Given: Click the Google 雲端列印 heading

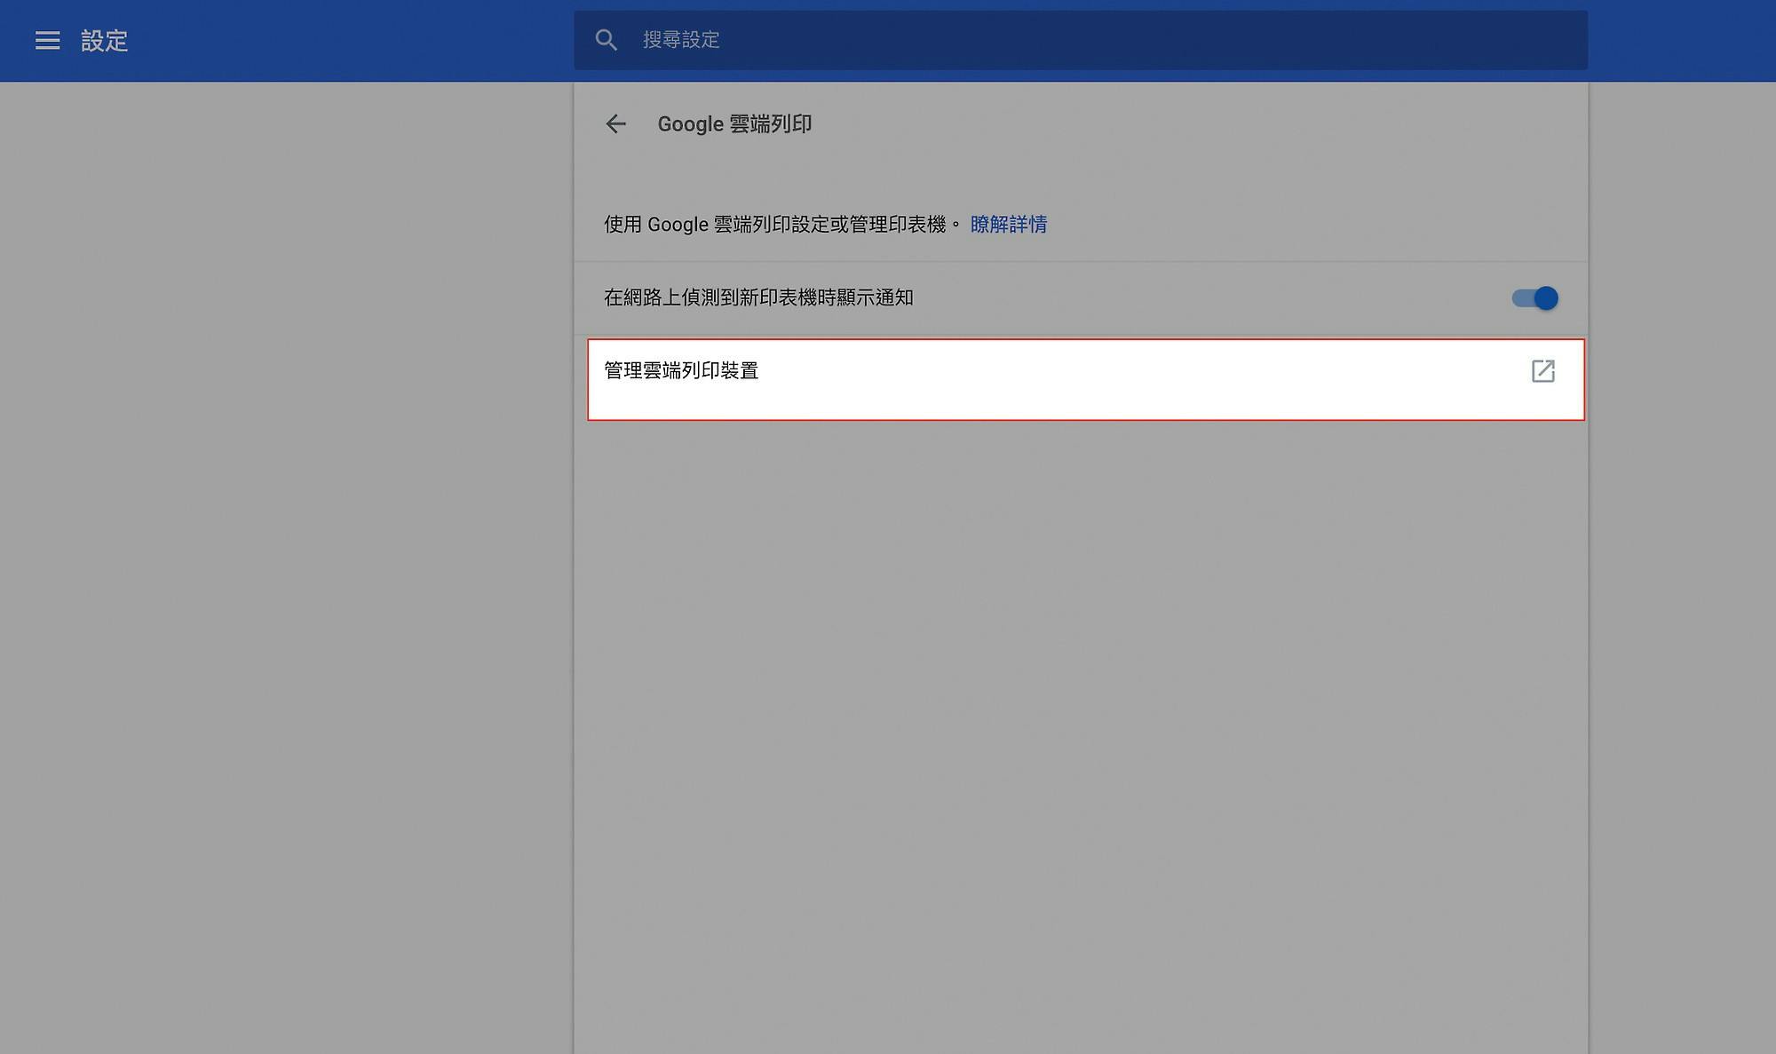Looking at the screenshot, I should click(734, 124).
